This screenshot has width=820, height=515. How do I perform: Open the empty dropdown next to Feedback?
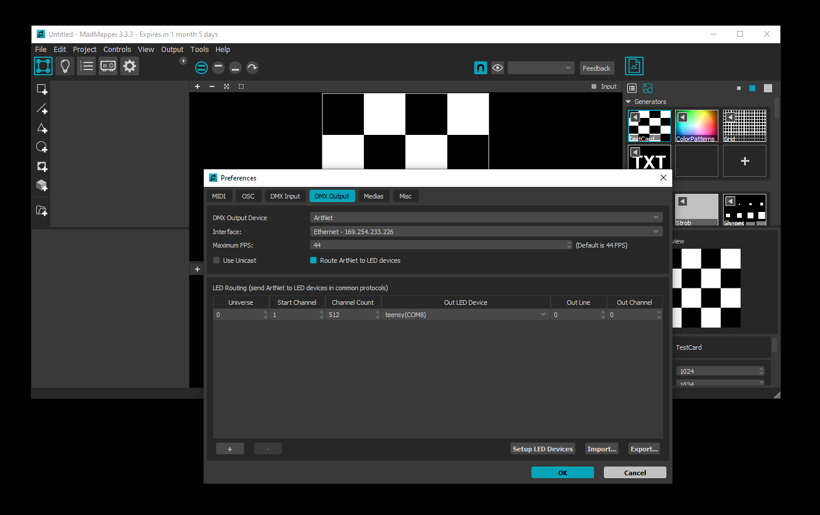click(541, 68)
